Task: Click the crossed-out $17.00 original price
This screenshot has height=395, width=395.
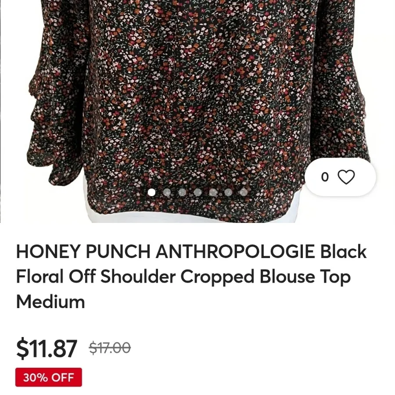Action: coord(110,348)
